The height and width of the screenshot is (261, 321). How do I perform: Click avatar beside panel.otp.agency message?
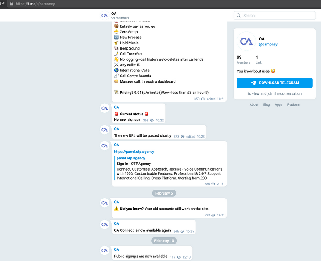(105, 146)
